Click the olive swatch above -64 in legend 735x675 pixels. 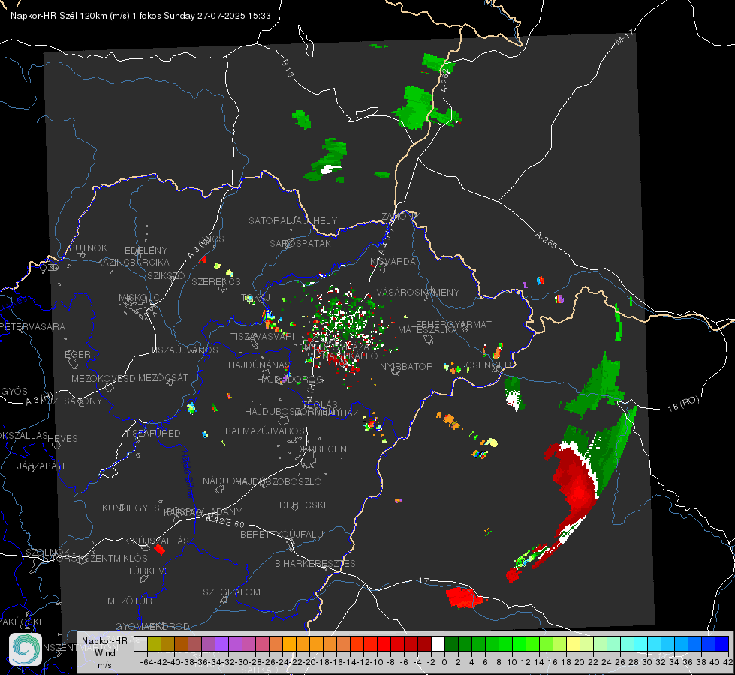(x=154, y=643)
